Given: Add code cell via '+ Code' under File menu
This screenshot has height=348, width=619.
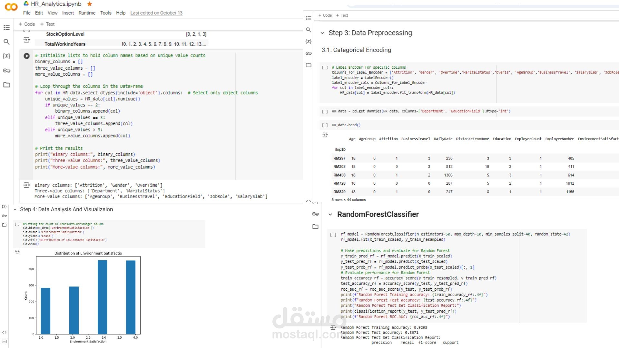Looking at the screenshot, I should click(x=27, y=24).
